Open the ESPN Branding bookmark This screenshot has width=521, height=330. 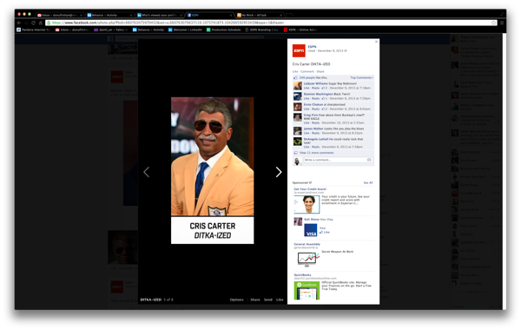point(261,30)
